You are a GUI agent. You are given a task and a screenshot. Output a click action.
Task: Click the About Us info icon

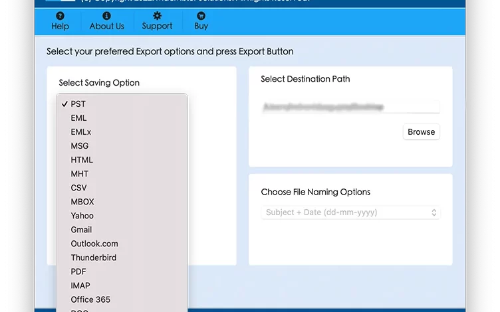click(x=106, y=16)
